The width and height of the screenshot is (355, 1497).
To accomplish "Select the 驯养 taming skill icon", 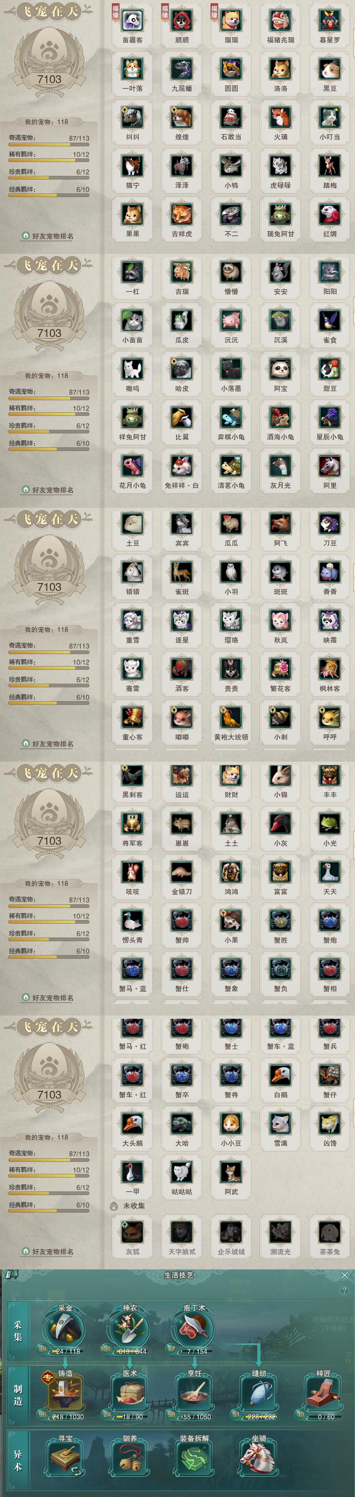I will pos(130,1459).
